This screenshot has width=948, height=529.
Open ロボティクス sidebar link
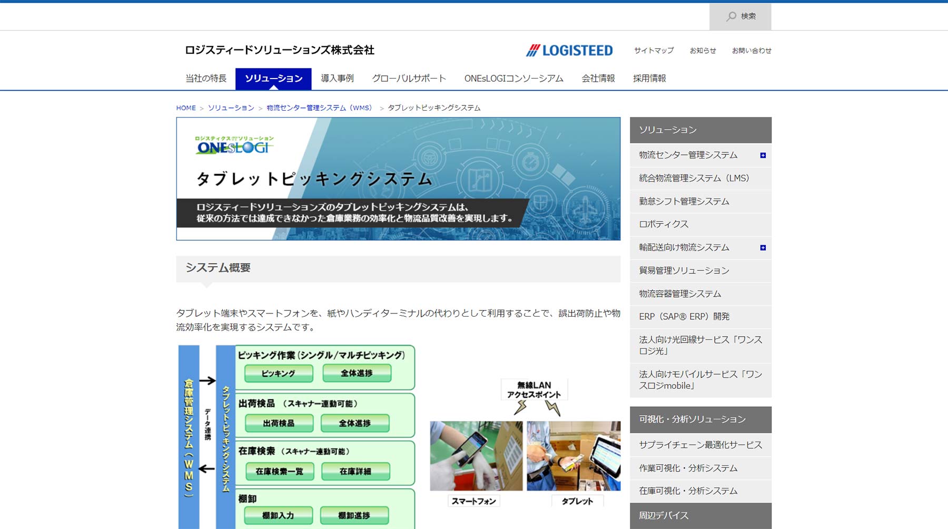[700, 224]
